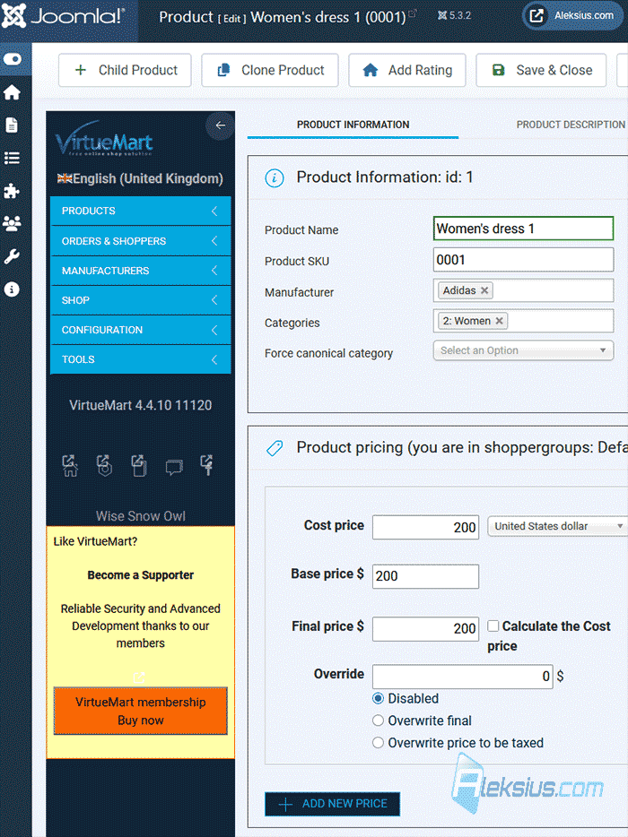The width and height of the screenshot is (628, 837).
Task: Click the Joomla! logo
Action: (63, 16)
